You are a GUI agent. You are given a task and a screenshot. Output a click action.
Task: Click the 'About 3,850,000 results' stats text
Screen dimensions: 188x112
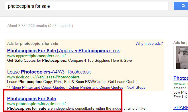coord(40,26)
